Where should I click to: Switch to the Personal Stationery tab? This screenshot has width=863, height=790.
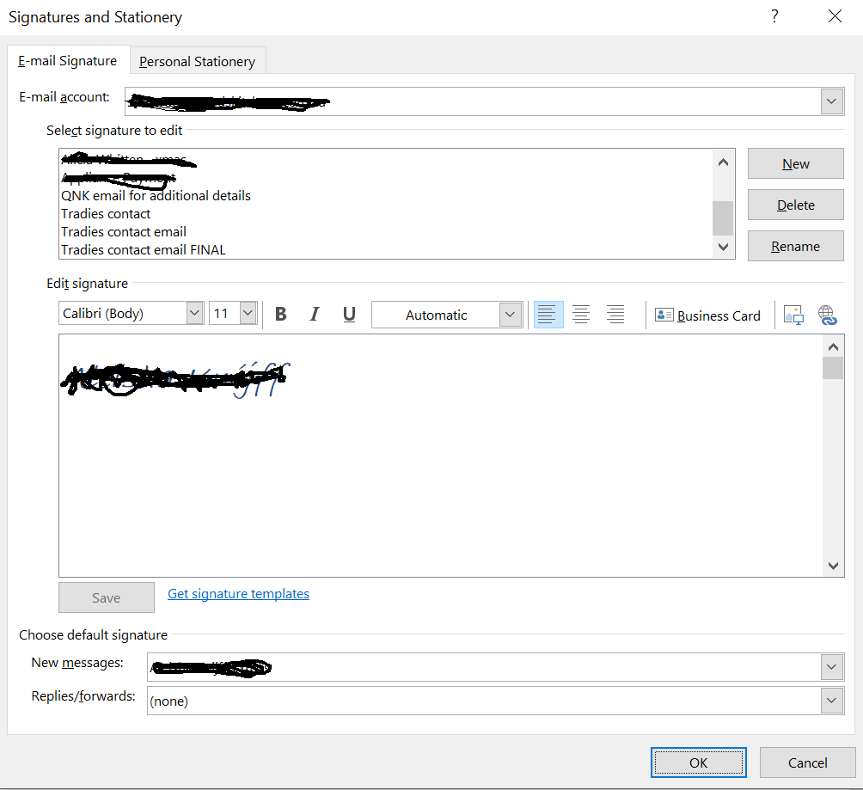[x=198, y=61]
